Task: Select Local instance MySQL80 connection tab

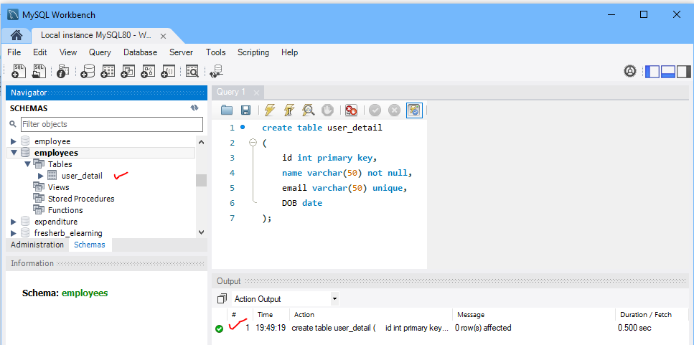Action: coord(96,35)
